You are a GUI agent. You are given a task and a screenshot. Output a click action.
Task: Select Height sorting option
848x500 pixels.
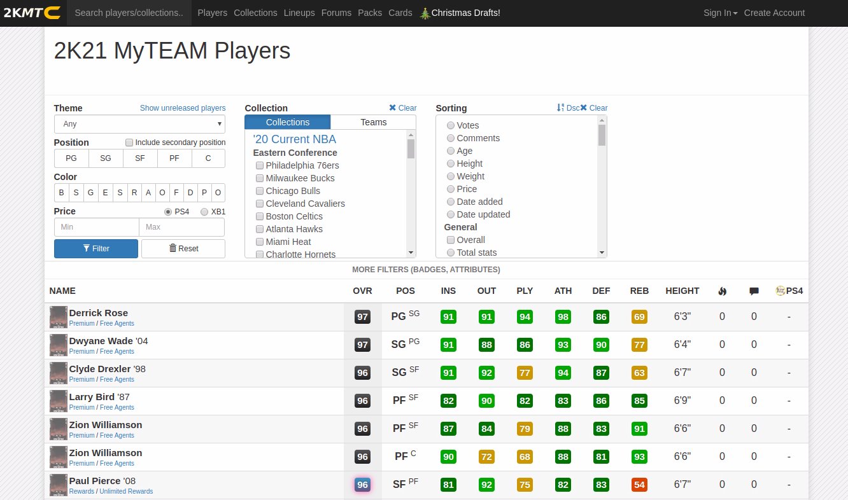tap(451, 163)
